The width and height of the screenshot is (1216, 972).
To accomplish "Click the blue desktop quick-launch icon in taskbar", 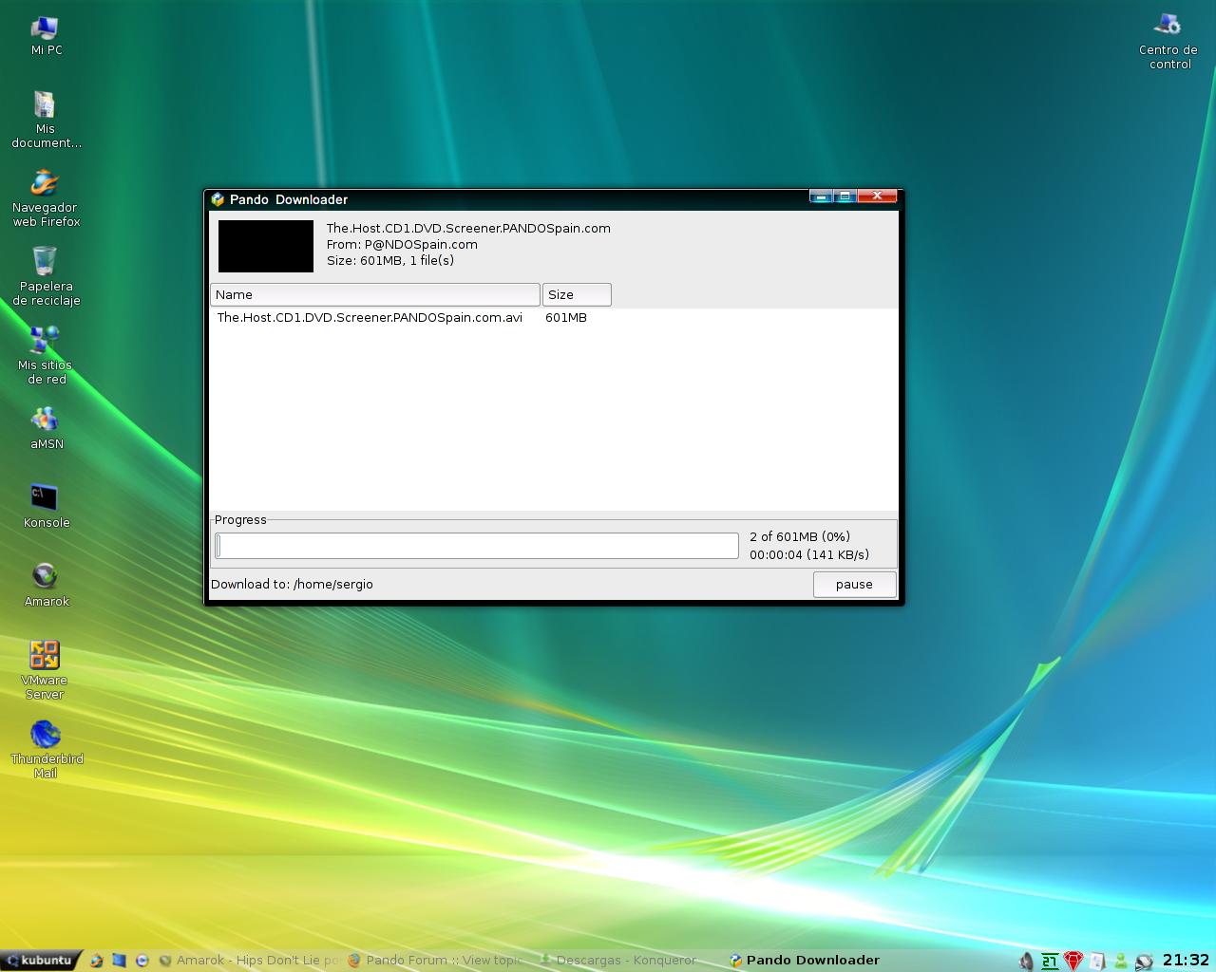I will (x=119, y=961).
